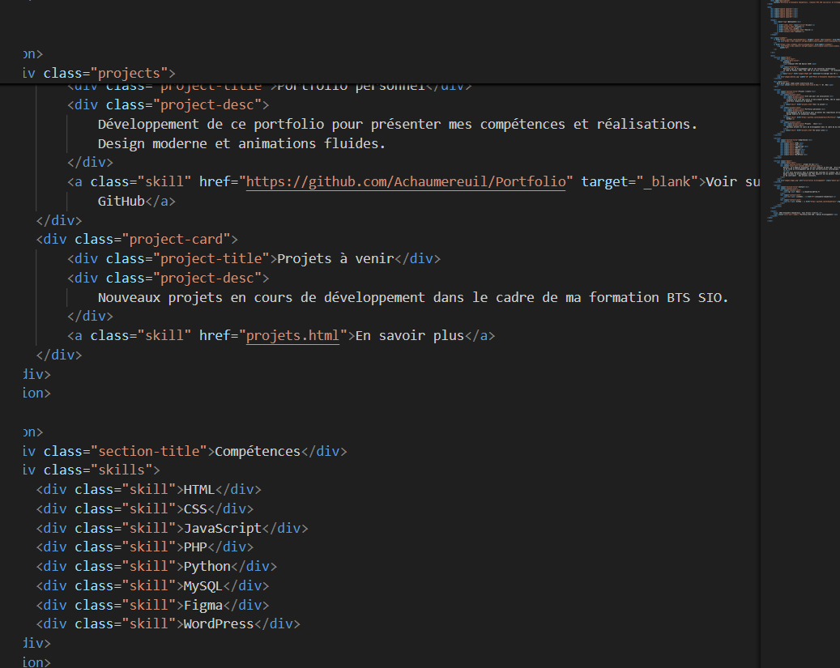
Task: Click the "JavaScript" skill text
Action: (x=223, y=528)
